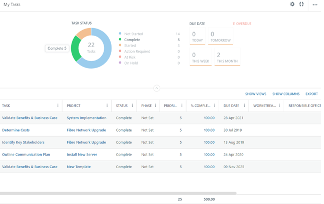Click 100.00 in Determine Costs row

(209, 130)
